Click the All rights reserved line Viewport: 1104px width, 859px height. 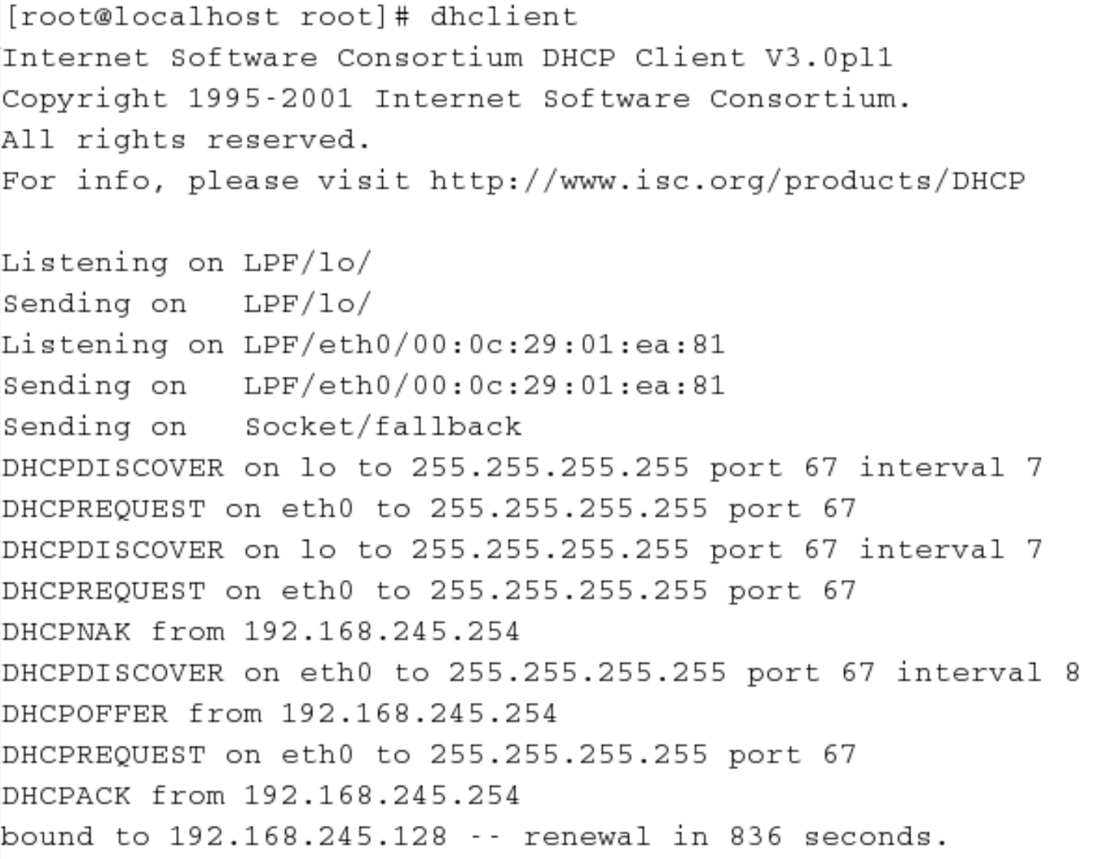coord(186,140)
